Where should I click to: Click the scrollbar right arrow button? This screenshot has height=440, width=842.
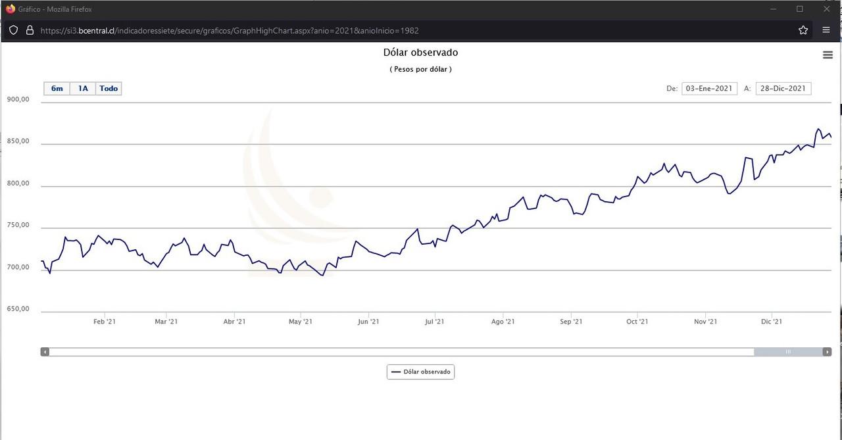[x=827, y=352]
